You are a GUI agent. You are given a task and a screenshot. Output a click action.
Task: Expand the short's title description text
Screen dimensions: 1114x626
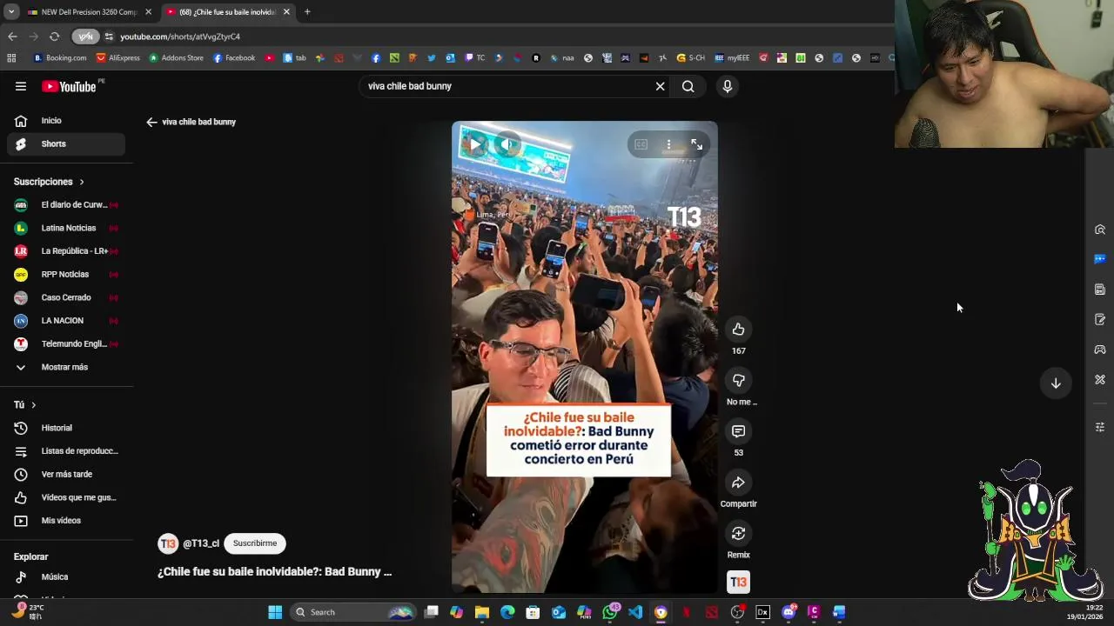[275, 571]
